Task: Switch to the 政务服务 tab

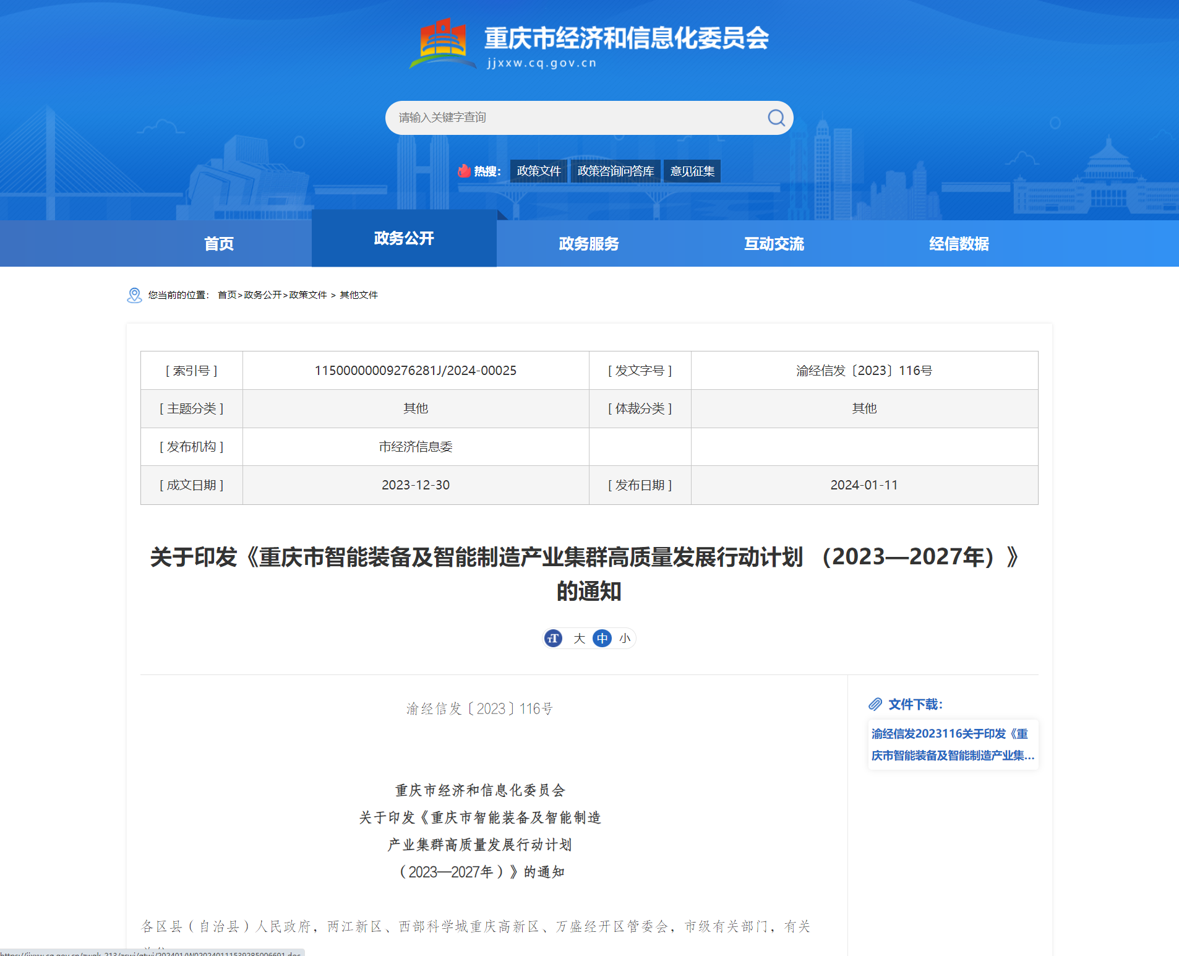Action: tap(588, 244)
